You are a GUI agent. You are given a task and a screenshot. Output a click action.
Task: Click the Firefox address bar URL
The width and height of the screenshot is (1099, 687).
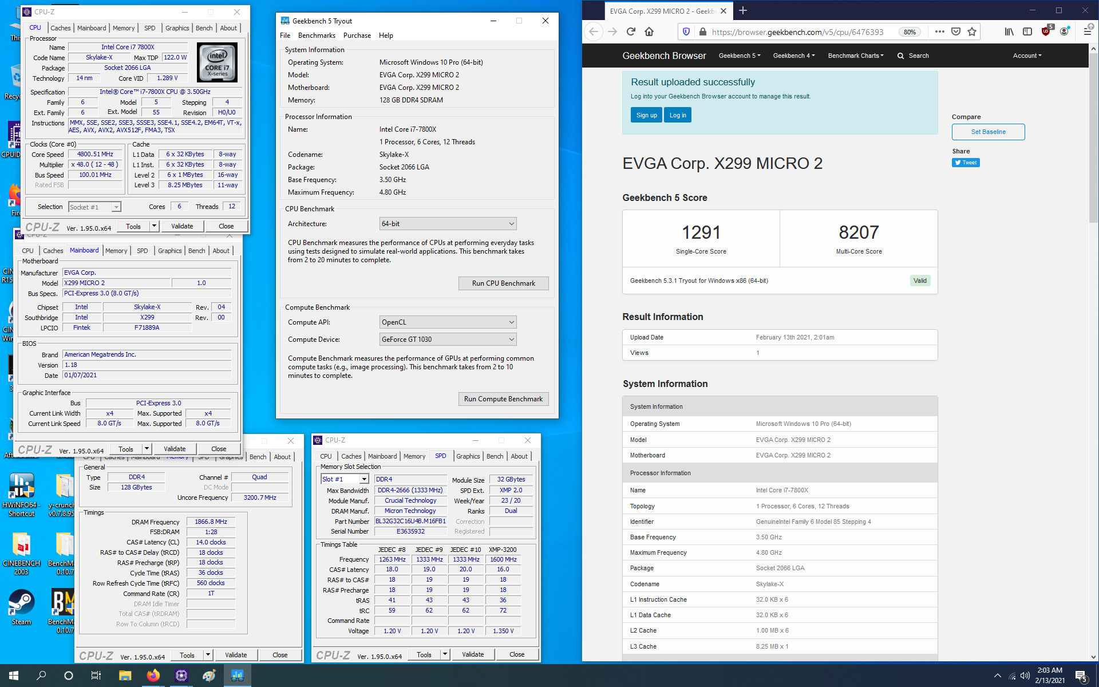(x=797, y=32)
